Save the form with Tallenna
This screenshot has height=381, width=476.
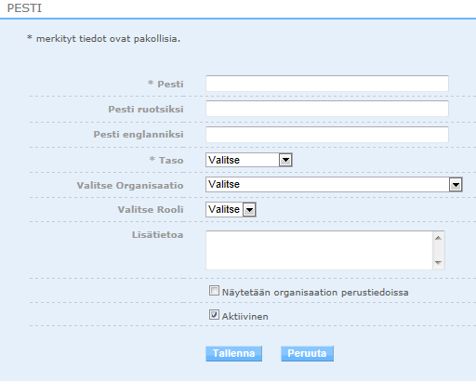click(234, 353)
